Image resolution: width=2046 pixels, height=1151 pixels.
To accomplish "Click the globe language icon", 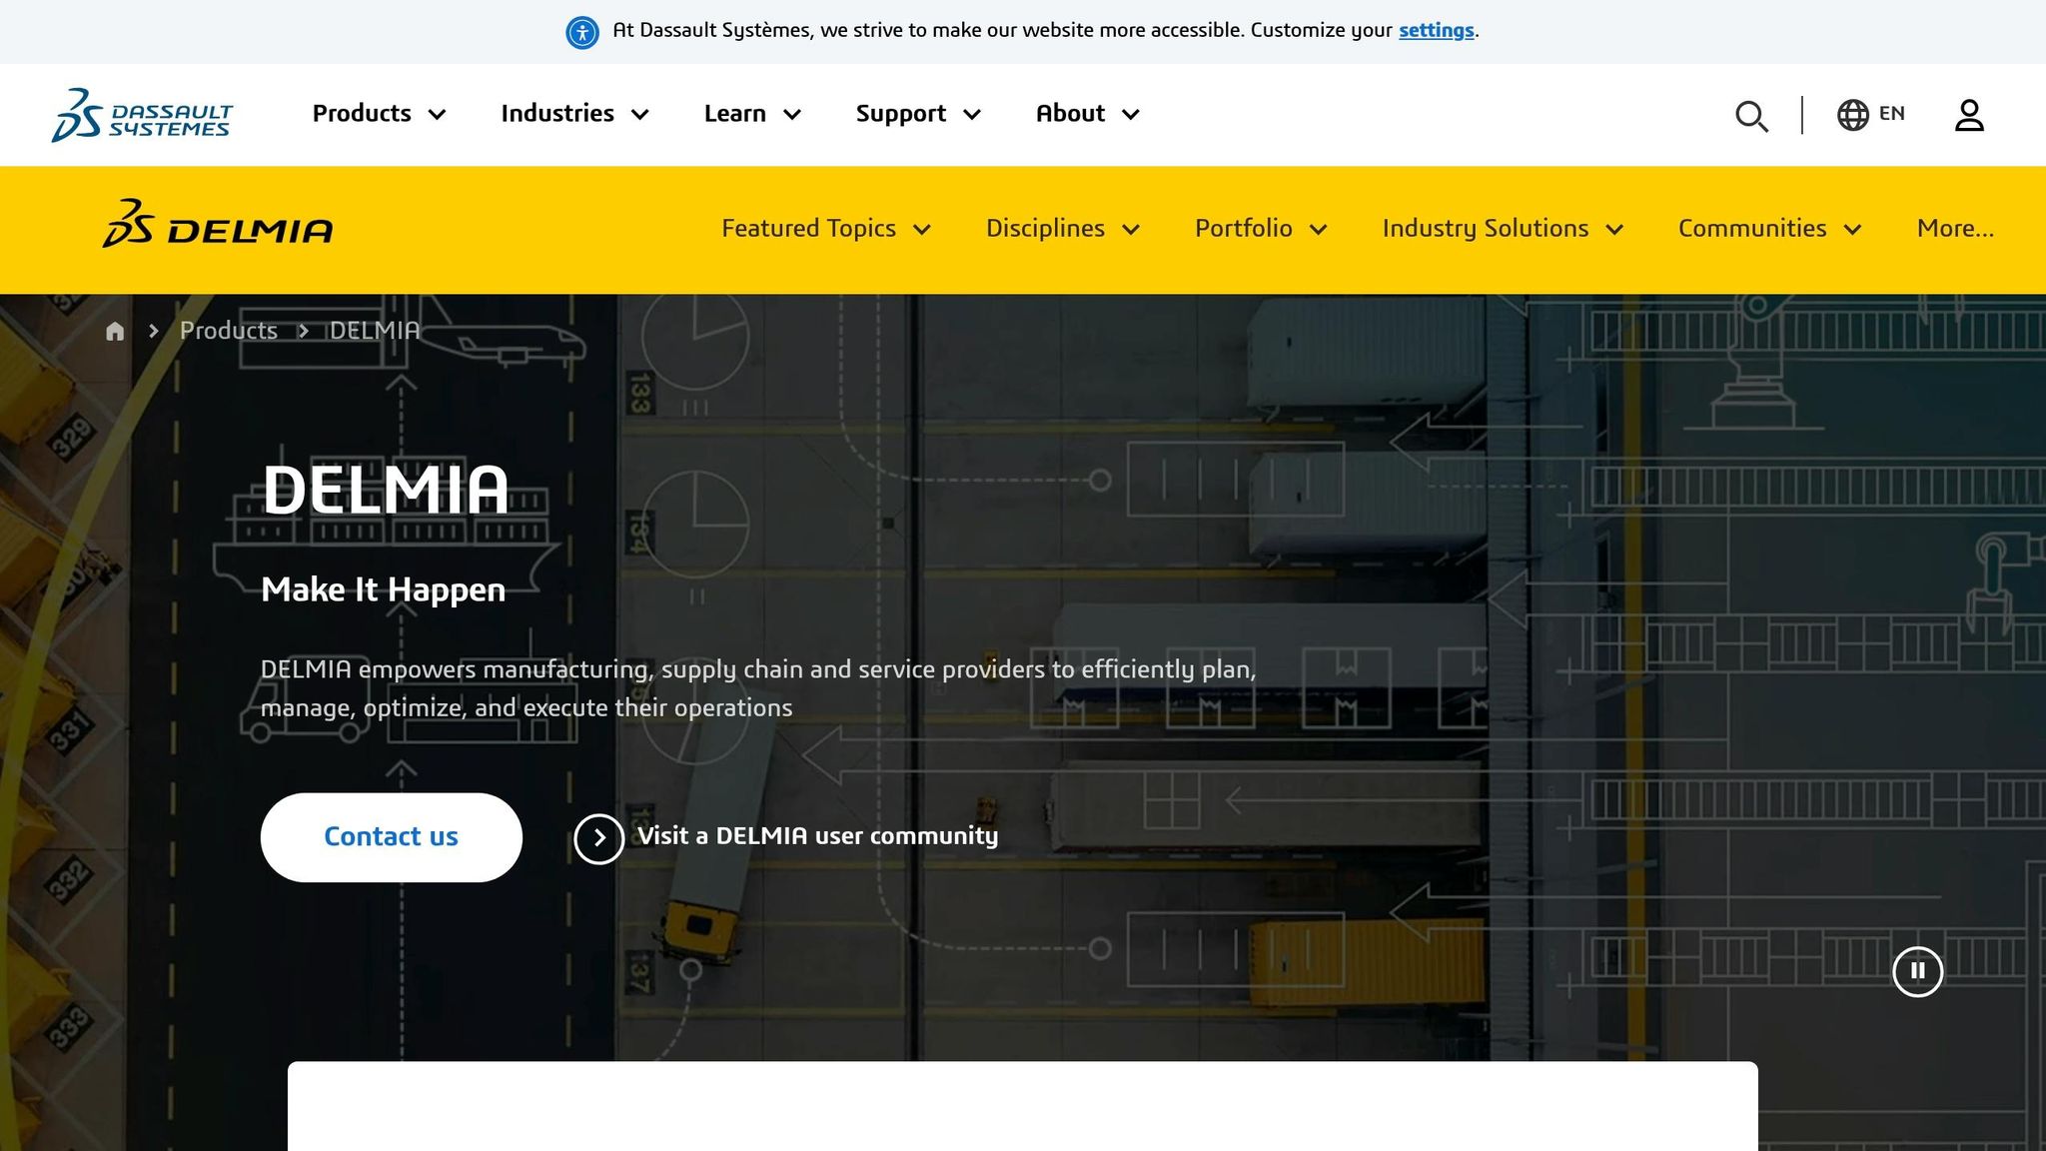I will point(1853,115).
